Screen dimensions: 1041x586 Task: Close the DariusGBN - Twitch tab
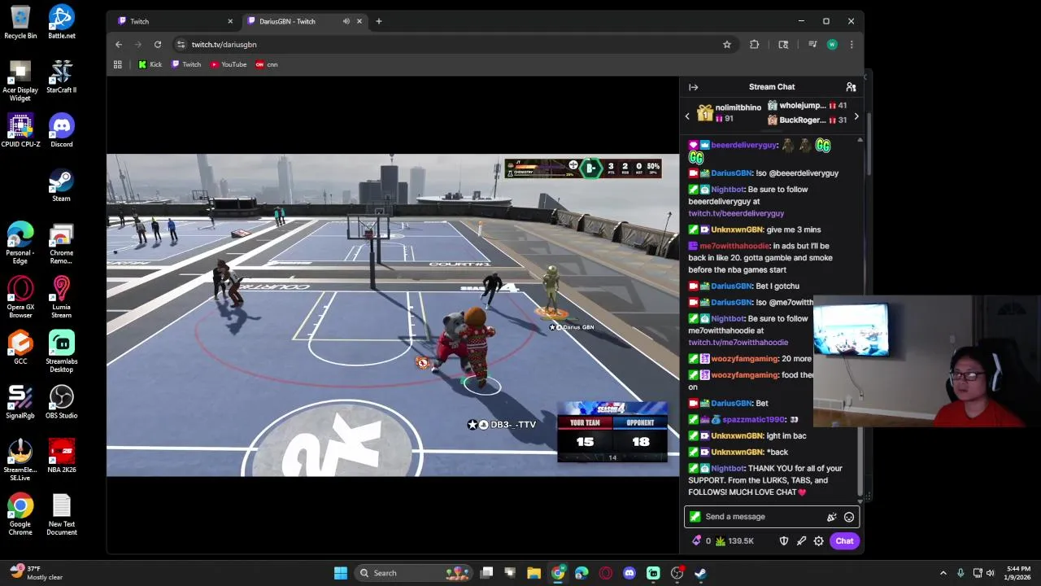point(359,21)
